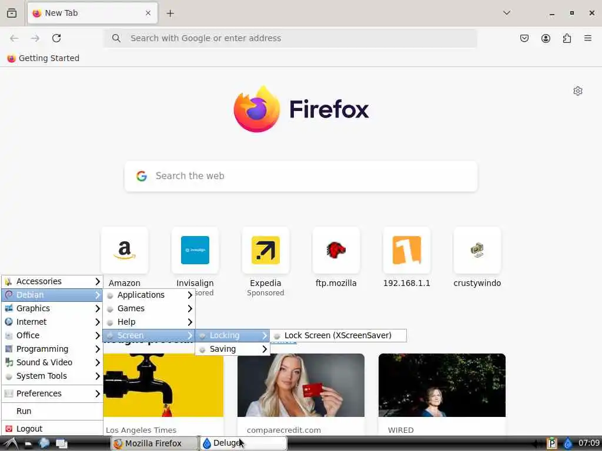
Task: Expand the Games submenu under Debian
Action: pyautogui.click(x=149, y=308)
